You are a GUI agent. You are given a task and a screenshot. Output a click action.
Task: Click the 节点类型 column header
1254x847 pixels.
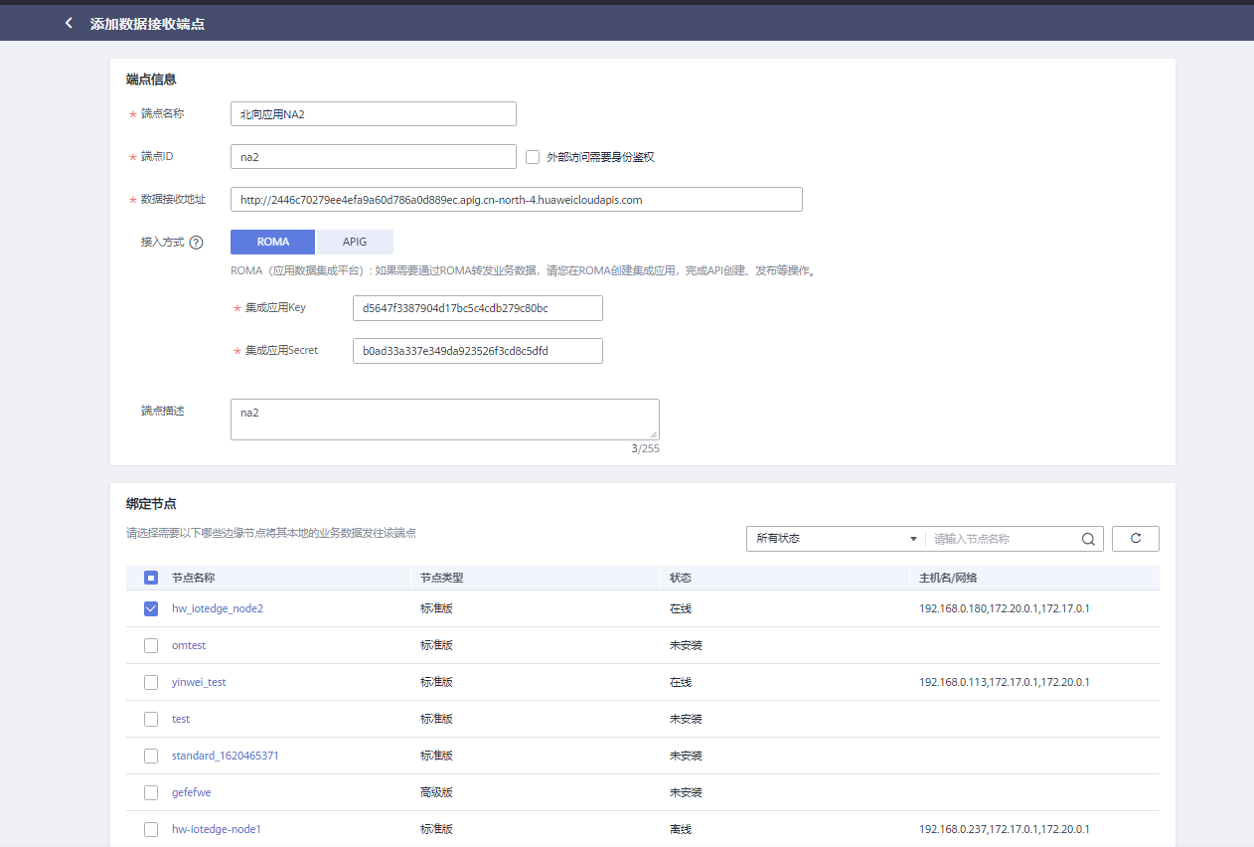pos(442,578)
